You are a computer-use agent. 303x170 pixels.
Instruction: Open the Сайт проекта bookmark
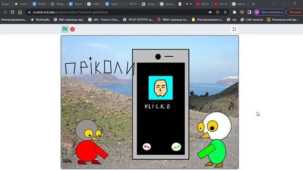pos(252,19)
